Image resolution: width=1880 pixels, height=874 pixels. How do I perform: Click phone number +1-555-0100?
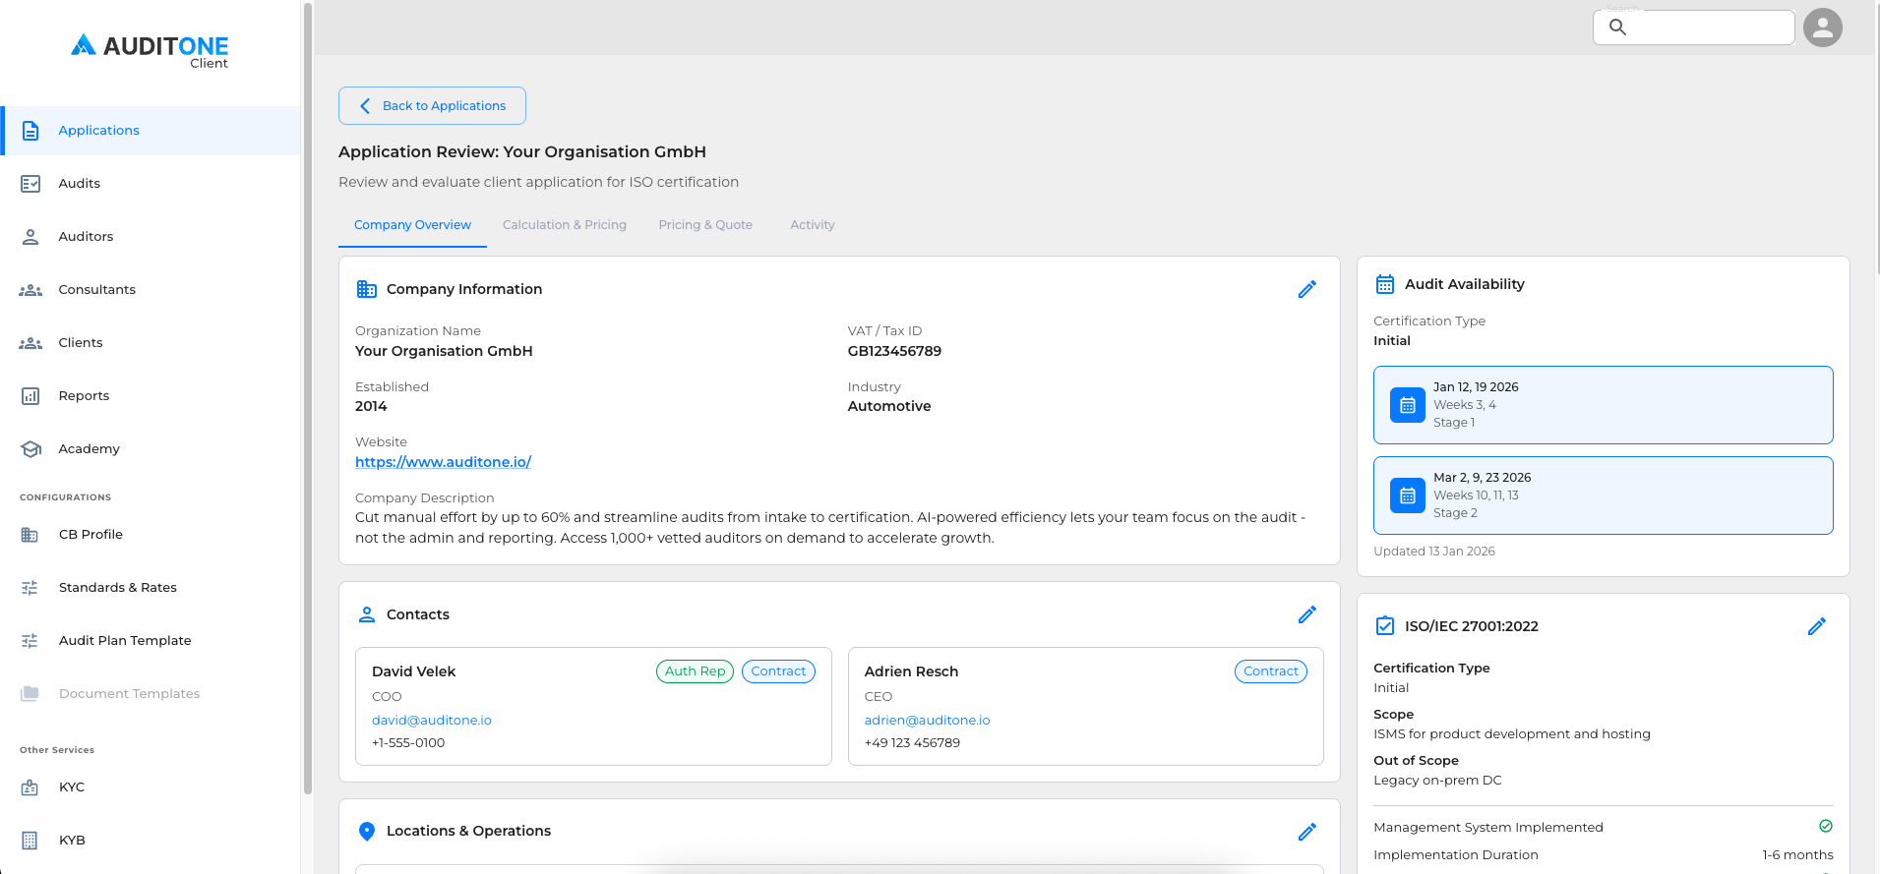408,743
